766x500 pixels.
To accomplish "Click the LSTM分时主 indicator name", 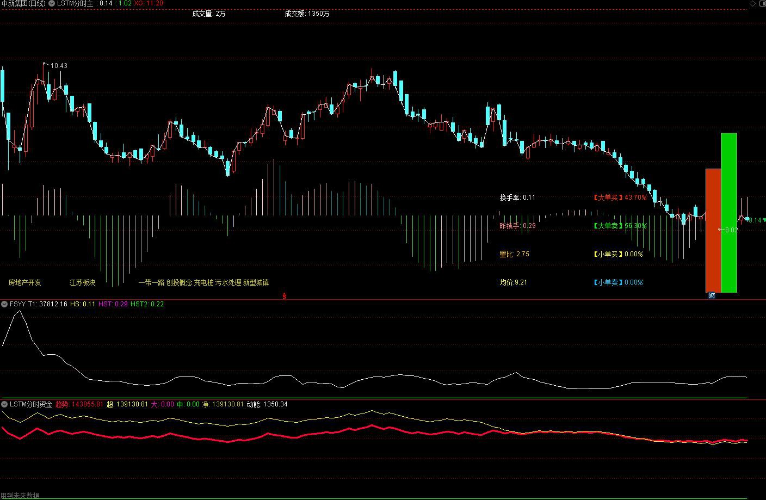I will click(76, 3).
